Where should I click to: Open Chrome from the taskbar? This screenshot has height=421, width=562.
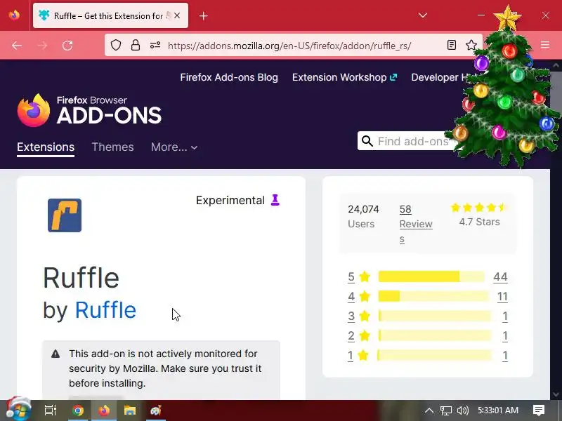[77, 410]
